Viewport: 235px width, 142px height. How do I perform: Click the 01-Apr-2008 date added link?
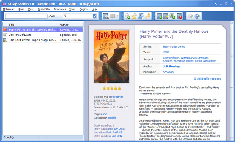point(117,129)
